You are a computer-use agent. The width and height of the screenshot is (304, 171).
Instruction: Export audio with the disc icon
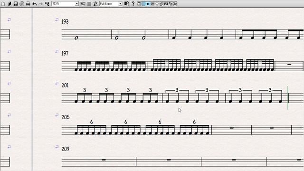[x=22, y=4]
